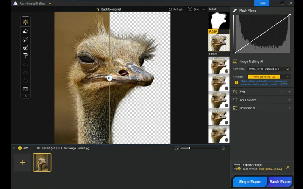Select the paint roller tool
Viewport: 303px width, 189px height.
(25, 56)
